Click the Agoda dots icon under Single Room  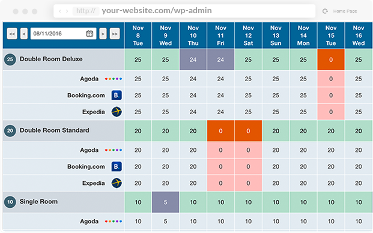click(114, 222)
